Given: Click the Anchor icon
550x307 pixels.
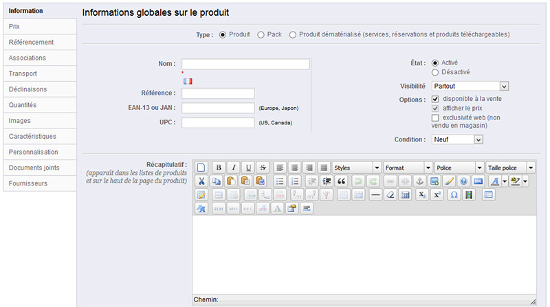Looking at the screenshot, I should point(419,181).
